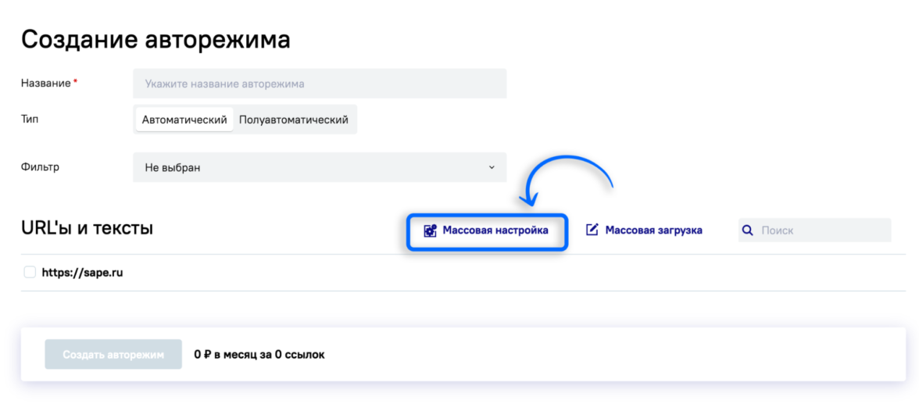Open the Фильтр dropdown showing Не выбран

[x=319, y=167]
